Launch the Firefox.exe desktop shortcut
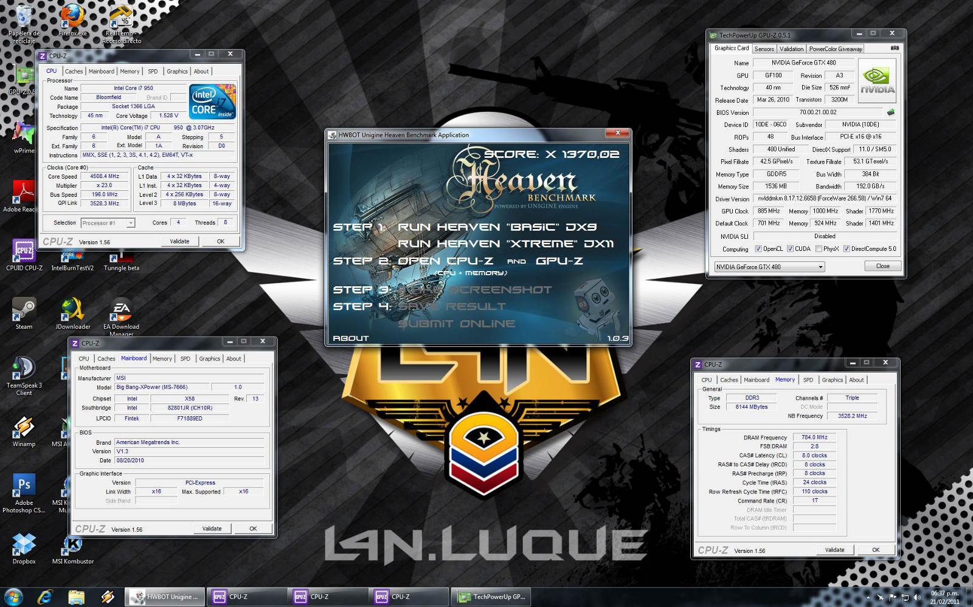 click(x=72, y=21)
